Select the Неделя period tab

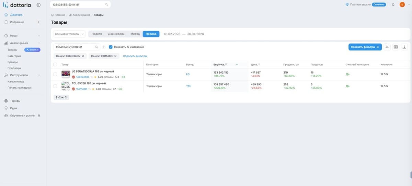click(97, 34)
